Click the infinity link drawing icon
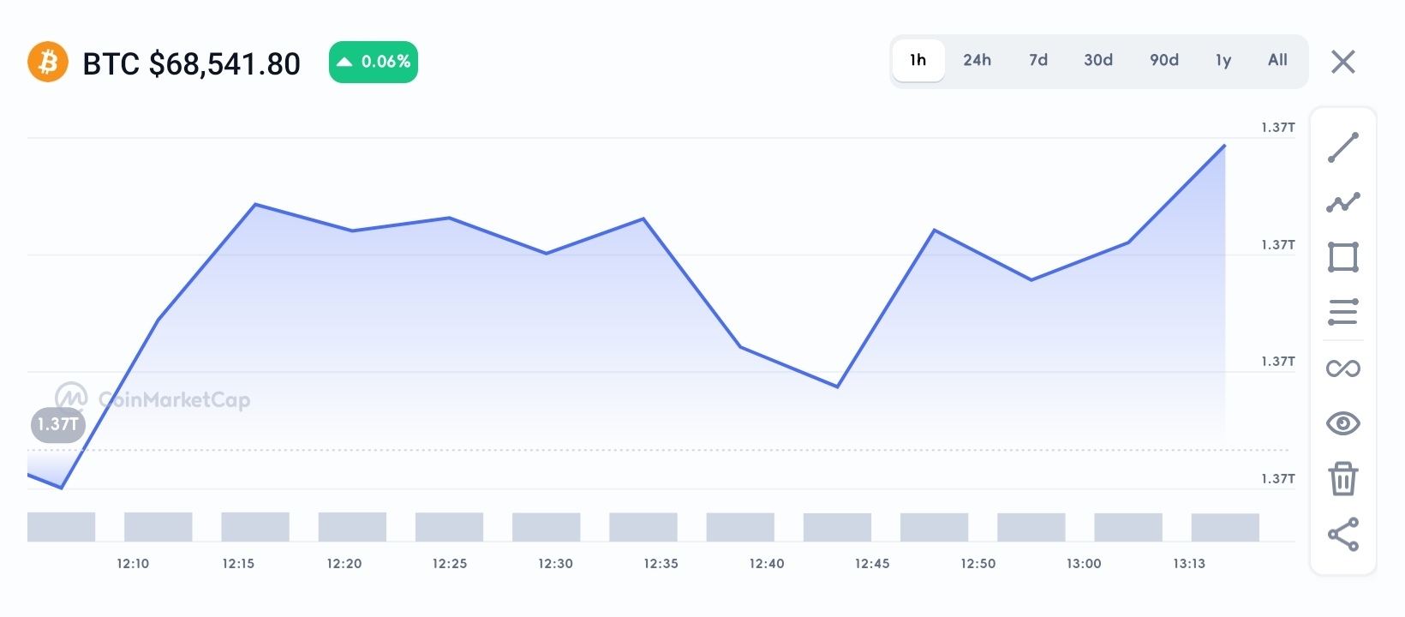This screenshot has width=1405, height=617. [x=1342, y=368]
